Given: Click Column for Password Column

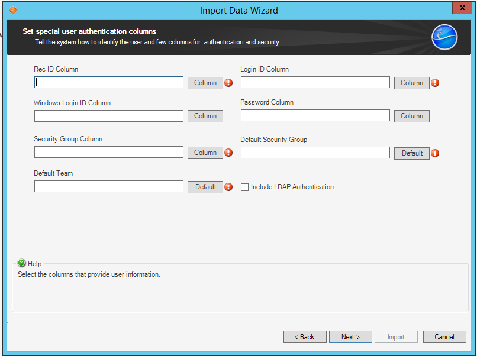Looking at the screenshot, I should click(411, 116).
